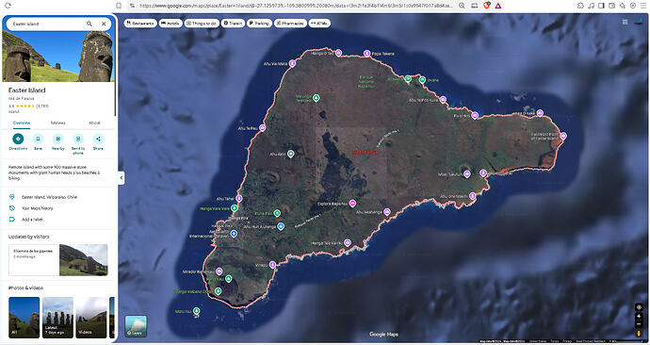Open the All photos thumbnail
Viewport: 650px width, 345px height.
coord(24,318)
